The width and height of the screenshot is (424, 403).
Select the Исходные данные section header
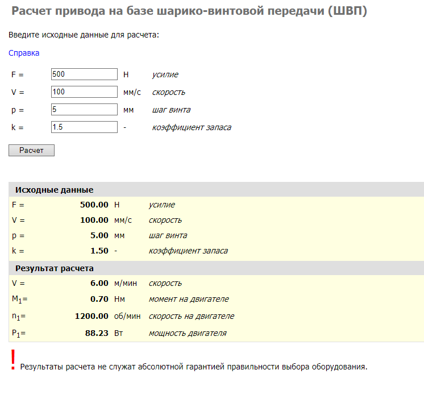click(55, 190)
